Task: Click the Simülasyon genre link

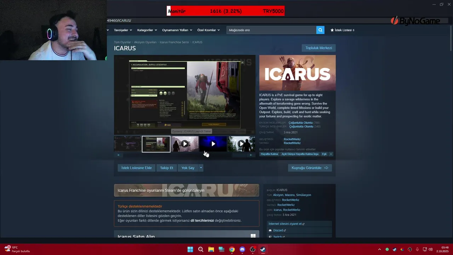Action: coord(303,195)
